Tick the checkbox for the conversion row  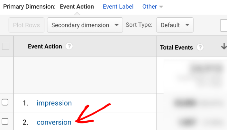pyautogui.click(x=5, y=121)
